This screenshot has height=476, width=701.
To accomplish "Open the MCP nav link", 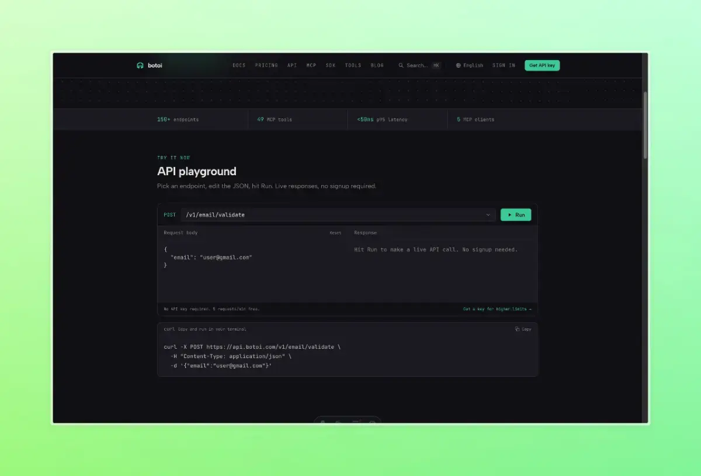I will coord(311,65).
